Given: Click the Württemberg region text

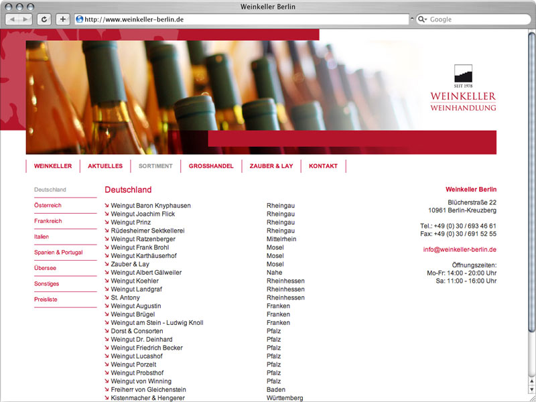Looking at the screenshot, I should 285,398.
